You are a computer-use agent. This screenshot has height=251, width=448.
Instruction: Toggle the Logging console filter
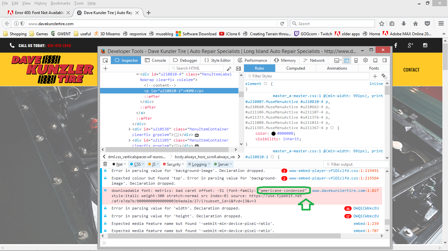[197, 164]
